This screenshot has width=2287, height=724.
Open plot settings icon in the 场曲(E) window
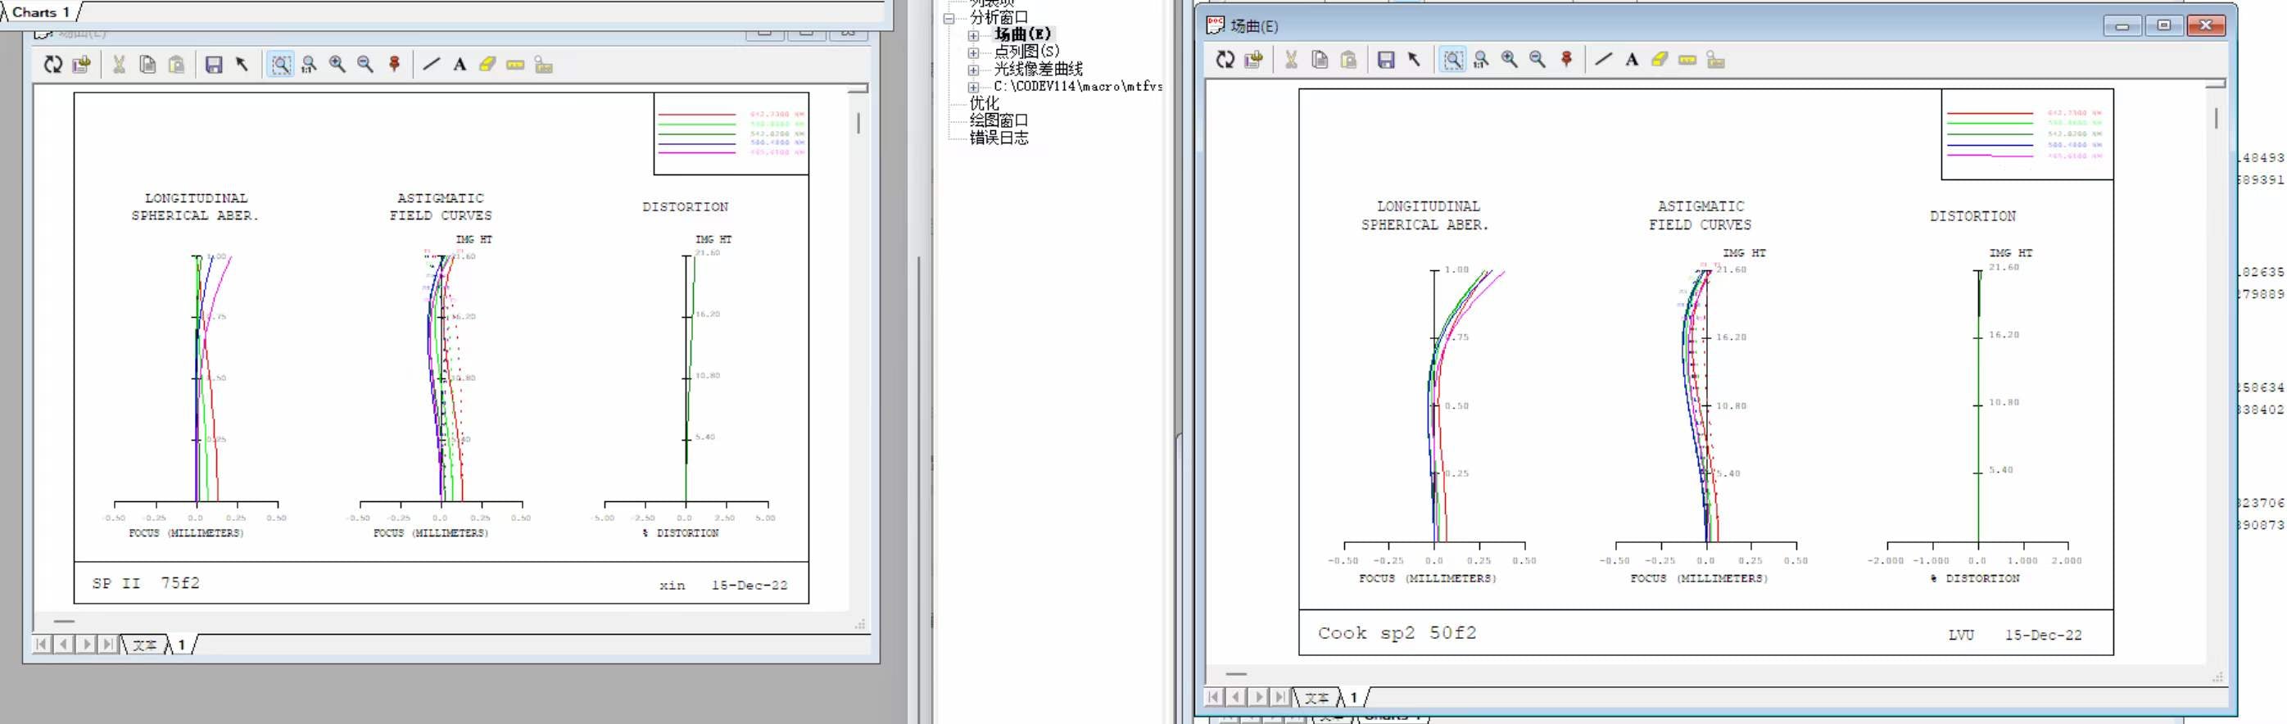click(1253, 60)
